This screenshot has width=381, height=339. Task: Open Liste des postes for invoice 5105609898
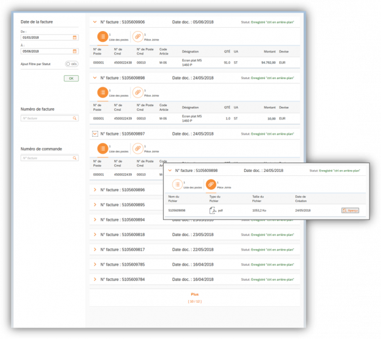point(102,92)
